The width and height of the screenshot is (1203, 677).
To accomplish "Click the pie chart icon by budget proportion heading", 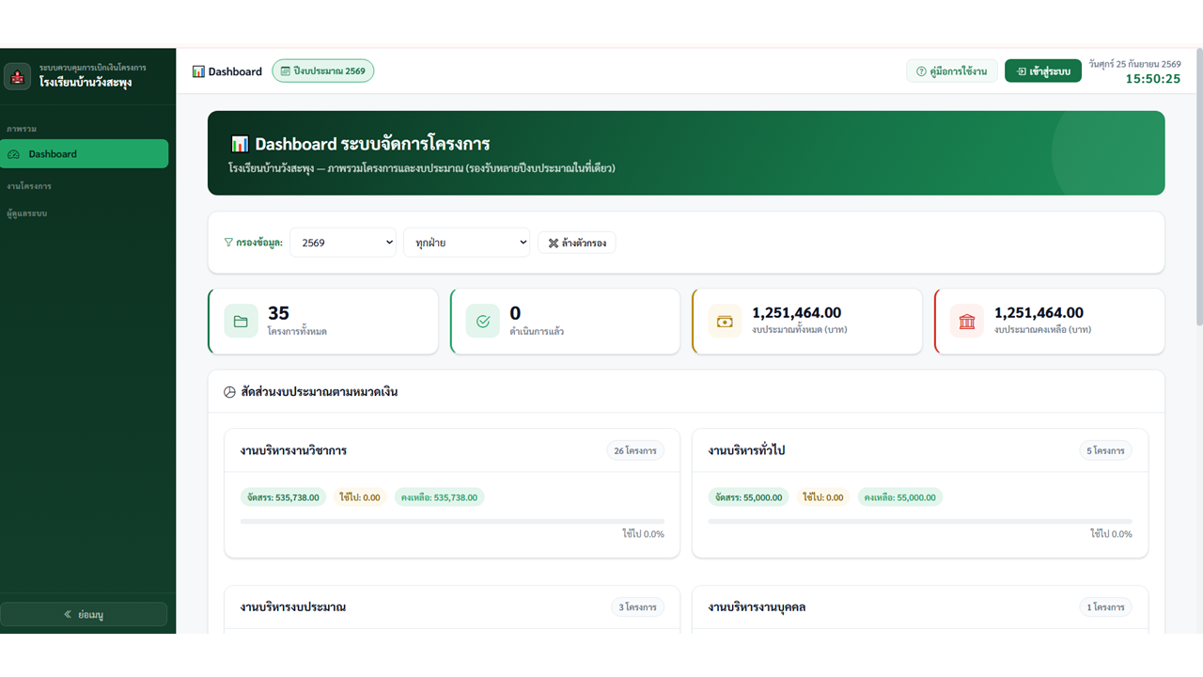I will (229, 392).
